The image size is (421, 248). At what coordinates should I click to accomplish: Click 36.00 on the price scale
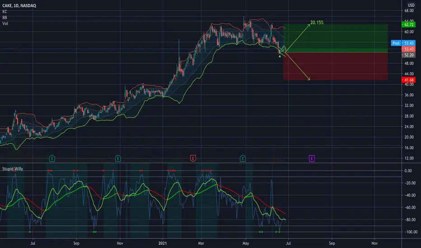point(409,95)
